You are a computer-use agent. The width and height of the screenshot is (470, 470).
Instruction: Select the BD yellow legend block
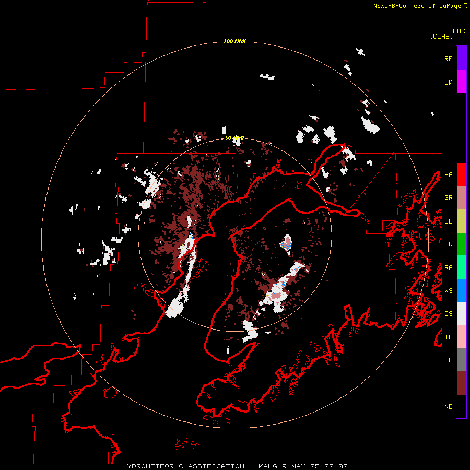[x=461, y=221]
